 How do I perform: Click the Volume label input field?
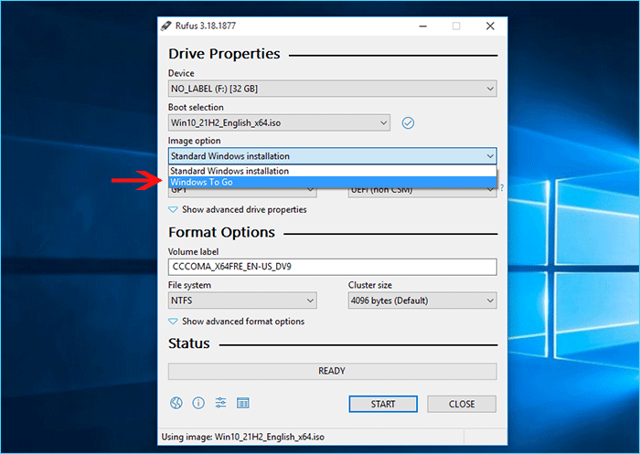pos(332,267)
